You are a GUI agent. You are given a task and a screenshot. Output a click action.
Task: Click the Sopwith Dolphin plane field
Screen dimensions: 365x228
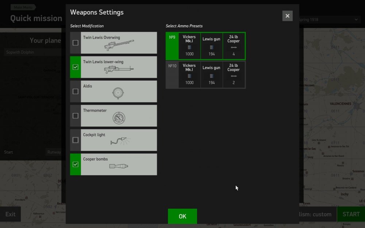pos(32,52)
